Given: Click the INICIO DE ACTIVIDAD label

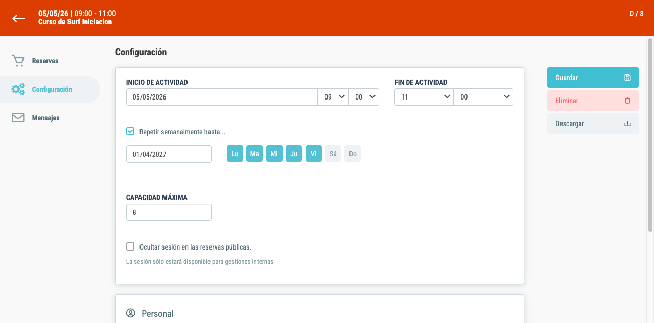Looking at the screenshot, I should coord(157,82).
